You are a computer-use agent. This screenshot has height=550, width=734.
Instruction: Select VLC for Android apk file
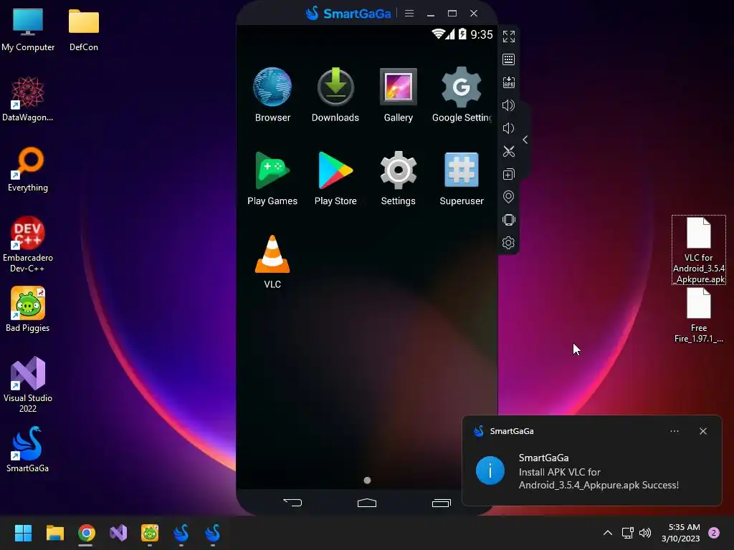(699, 250)
